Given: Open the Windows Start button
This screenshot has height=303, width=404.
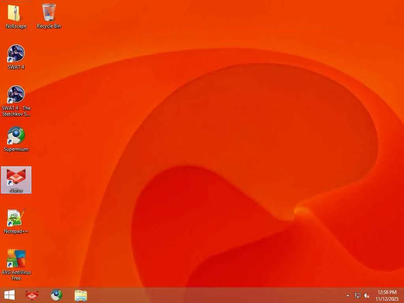Looking at the screenshot, I should point(9,295).
